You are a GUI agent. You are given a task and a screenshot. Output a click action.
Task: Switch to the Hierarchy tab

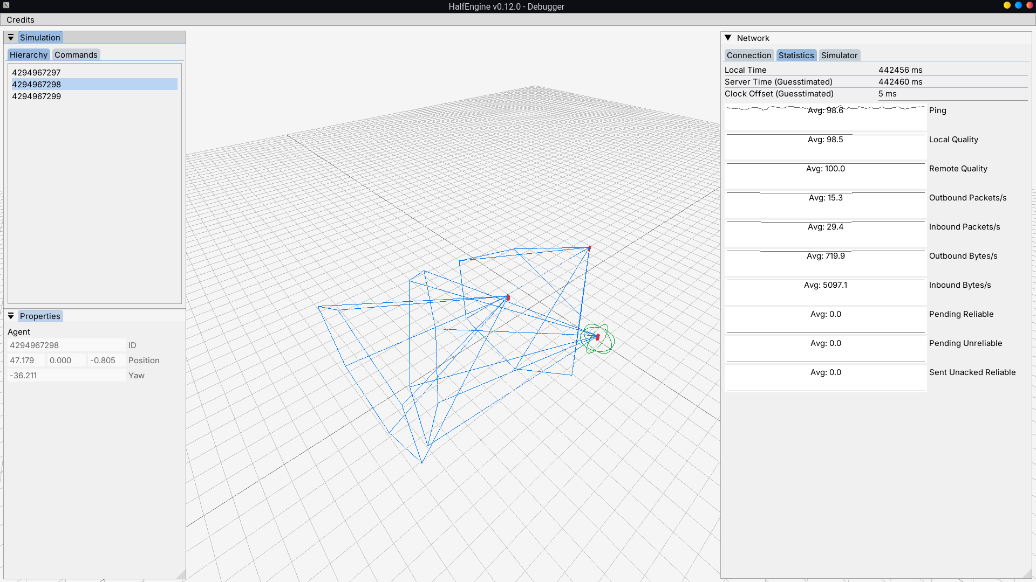(29, 55)
